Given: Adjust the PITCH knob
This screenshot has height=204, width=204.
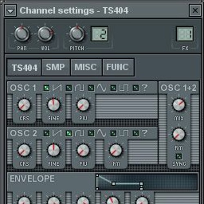Looking at the screenshot, I should (x=77, y=33).
